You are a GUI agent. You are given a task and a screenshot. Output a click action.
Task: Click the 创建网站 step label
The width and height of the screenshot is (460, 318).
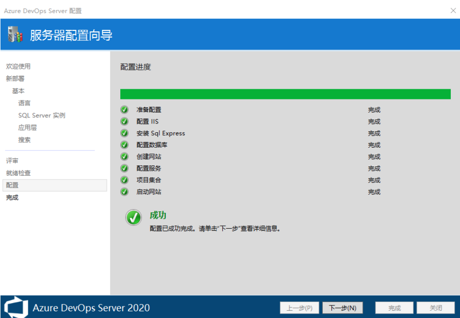click(149, 156)
